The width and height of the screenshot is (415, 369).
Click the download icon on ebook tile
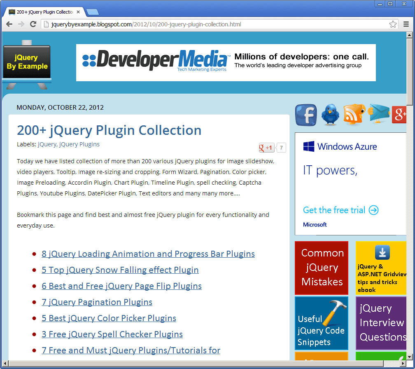tap(382, 252)
